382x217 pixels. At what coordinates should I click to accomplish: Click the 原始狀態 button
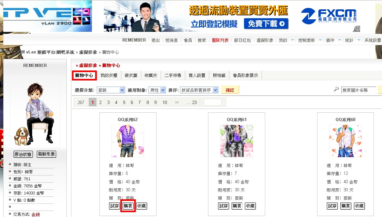click(x=23, y=154)
